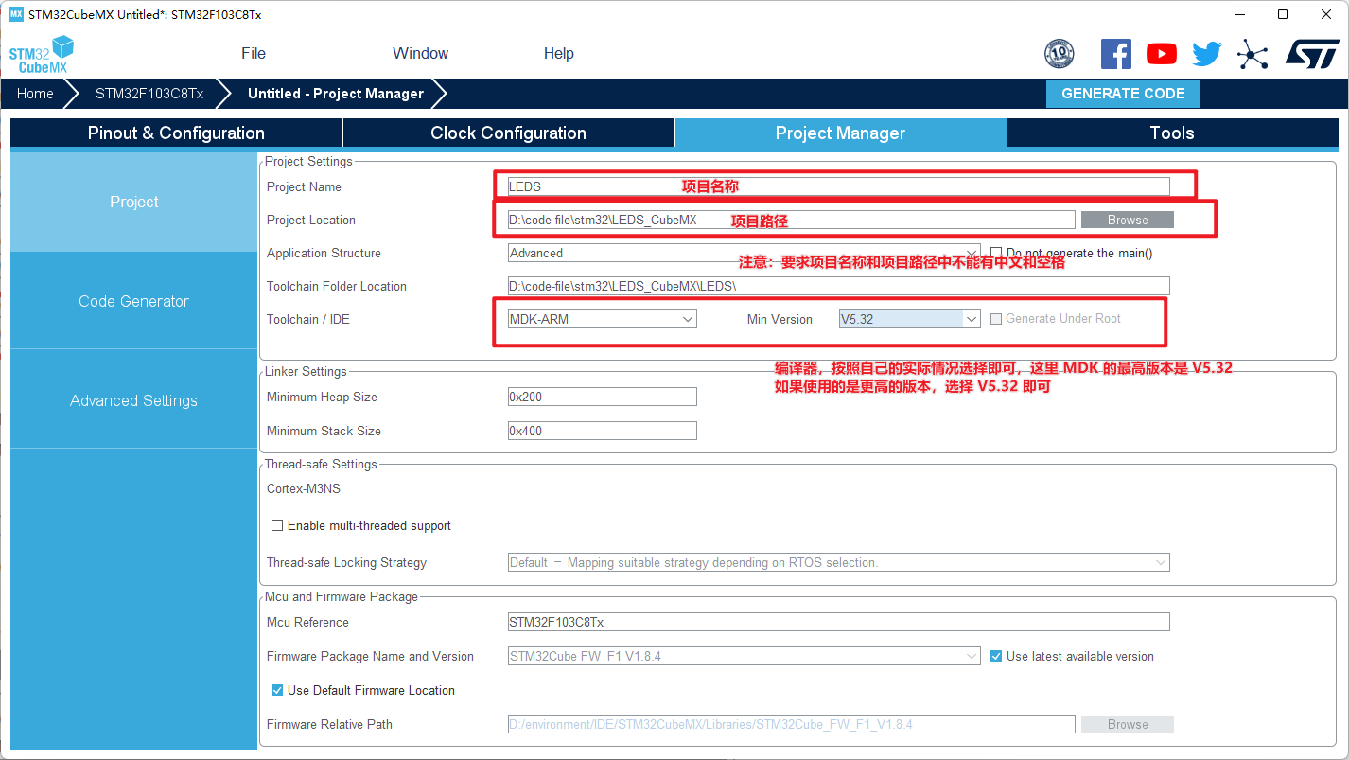Open the Facebook icon link

point(1116,54)
